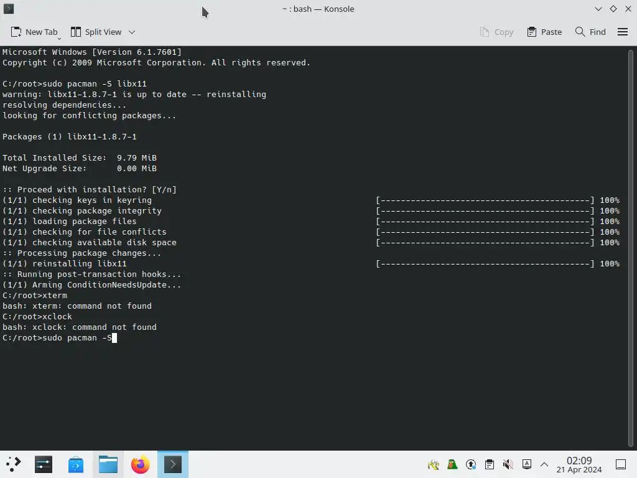Expand hidden system tray icons
637x478 pixels.
point(544,464)
